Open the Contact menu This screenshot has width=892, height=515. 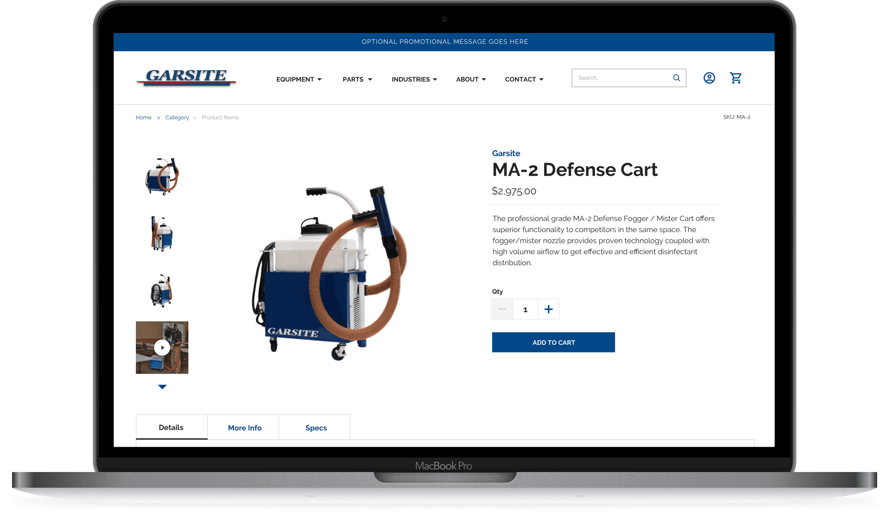[524, 80]
